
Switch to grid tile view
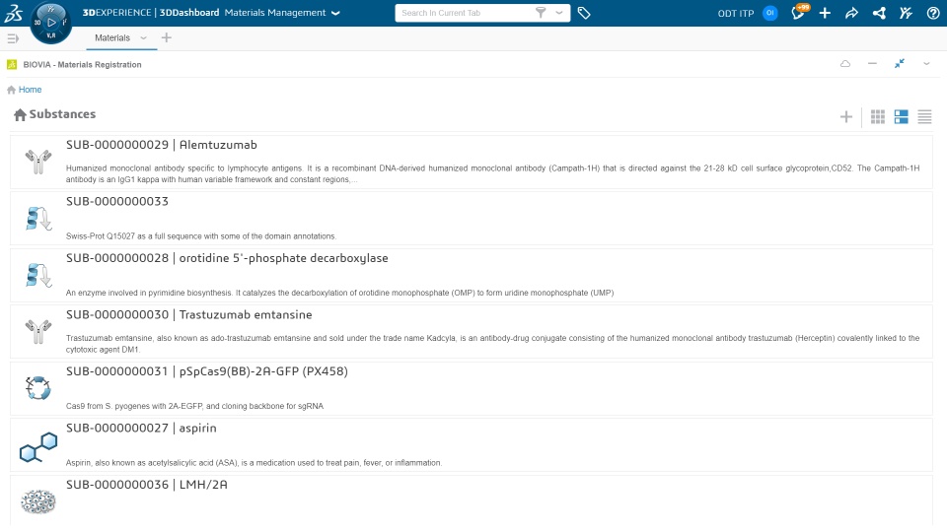878,116
